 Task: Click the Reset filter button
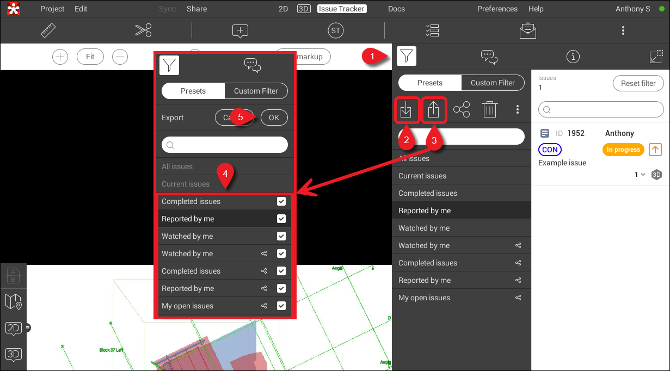[x=638, y=83]
